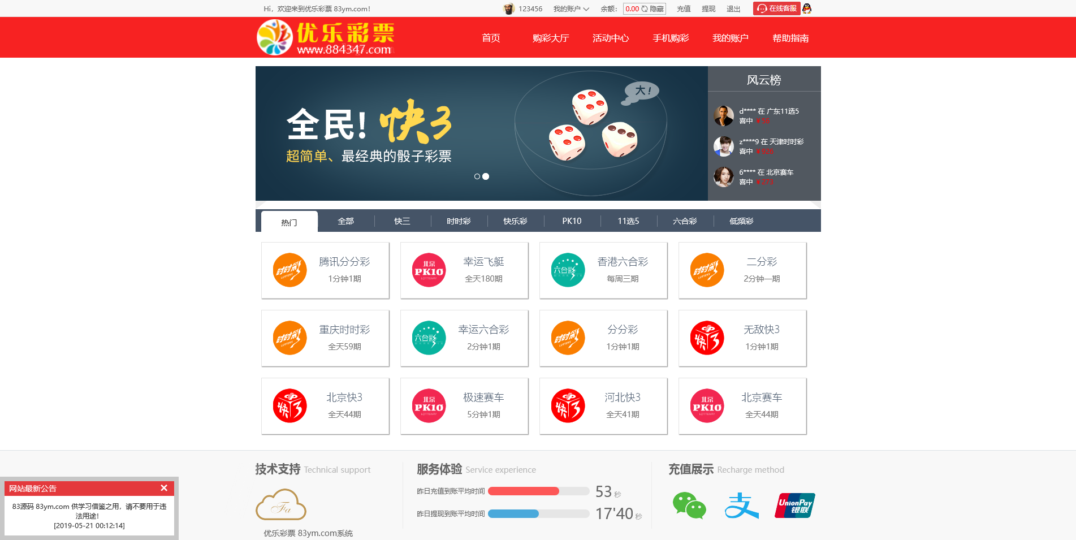Open the 河北快3 dice icon

tap(568, 406)
